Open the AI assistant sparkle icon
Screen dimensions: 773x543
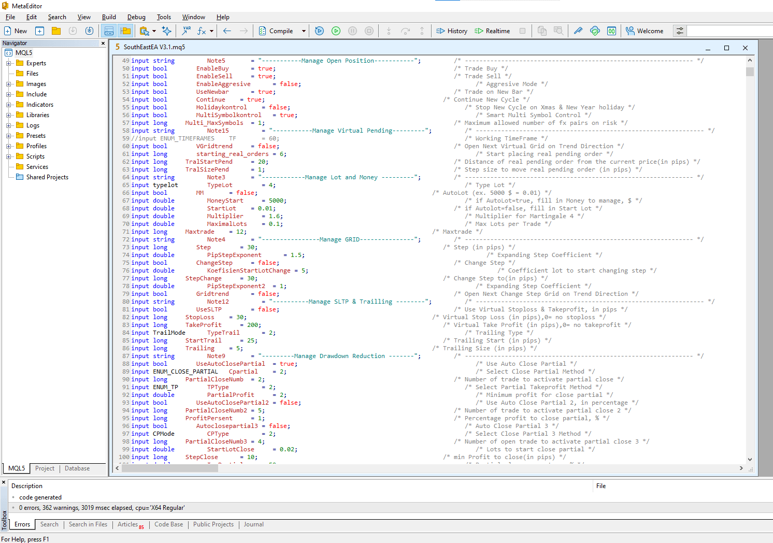coord(167,31)
